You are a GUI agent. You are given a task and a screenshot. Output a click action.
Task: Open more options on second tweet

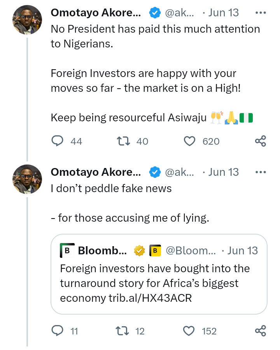tap(260, 172)
